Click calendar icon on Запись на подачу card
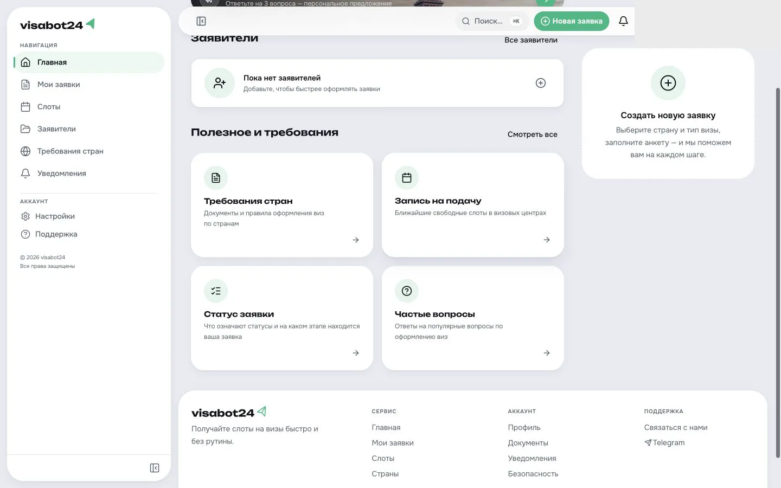Image resolution: width=781 pixels, height=488 pixels. [407, 178]
